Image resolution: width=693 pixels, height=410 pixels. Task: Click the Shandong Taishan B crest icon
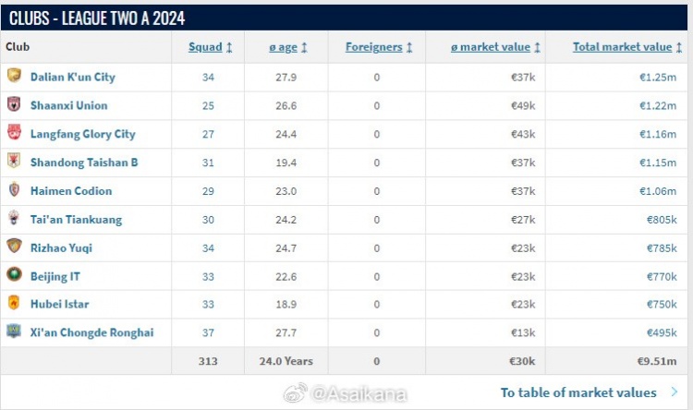(14, 163)
